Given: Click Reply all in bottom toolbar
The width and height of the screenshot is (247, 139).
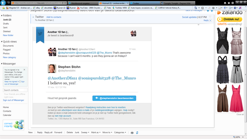Looking at the screenshot, I should point(48,132).
